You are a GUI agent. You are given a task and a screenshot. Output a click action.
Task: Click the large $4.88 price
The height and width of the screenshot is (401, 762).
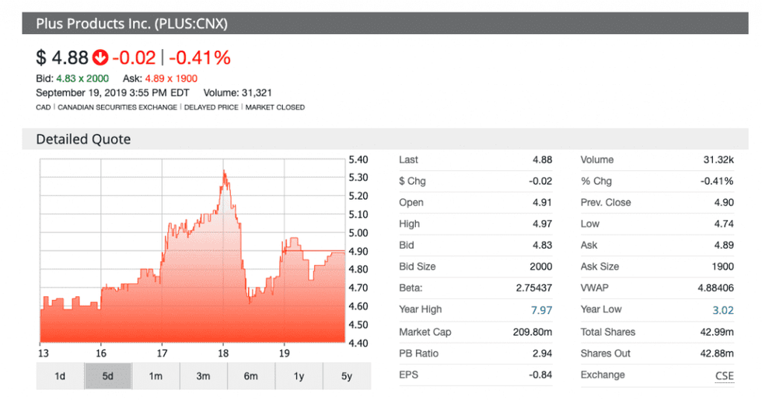click(61, 58)
